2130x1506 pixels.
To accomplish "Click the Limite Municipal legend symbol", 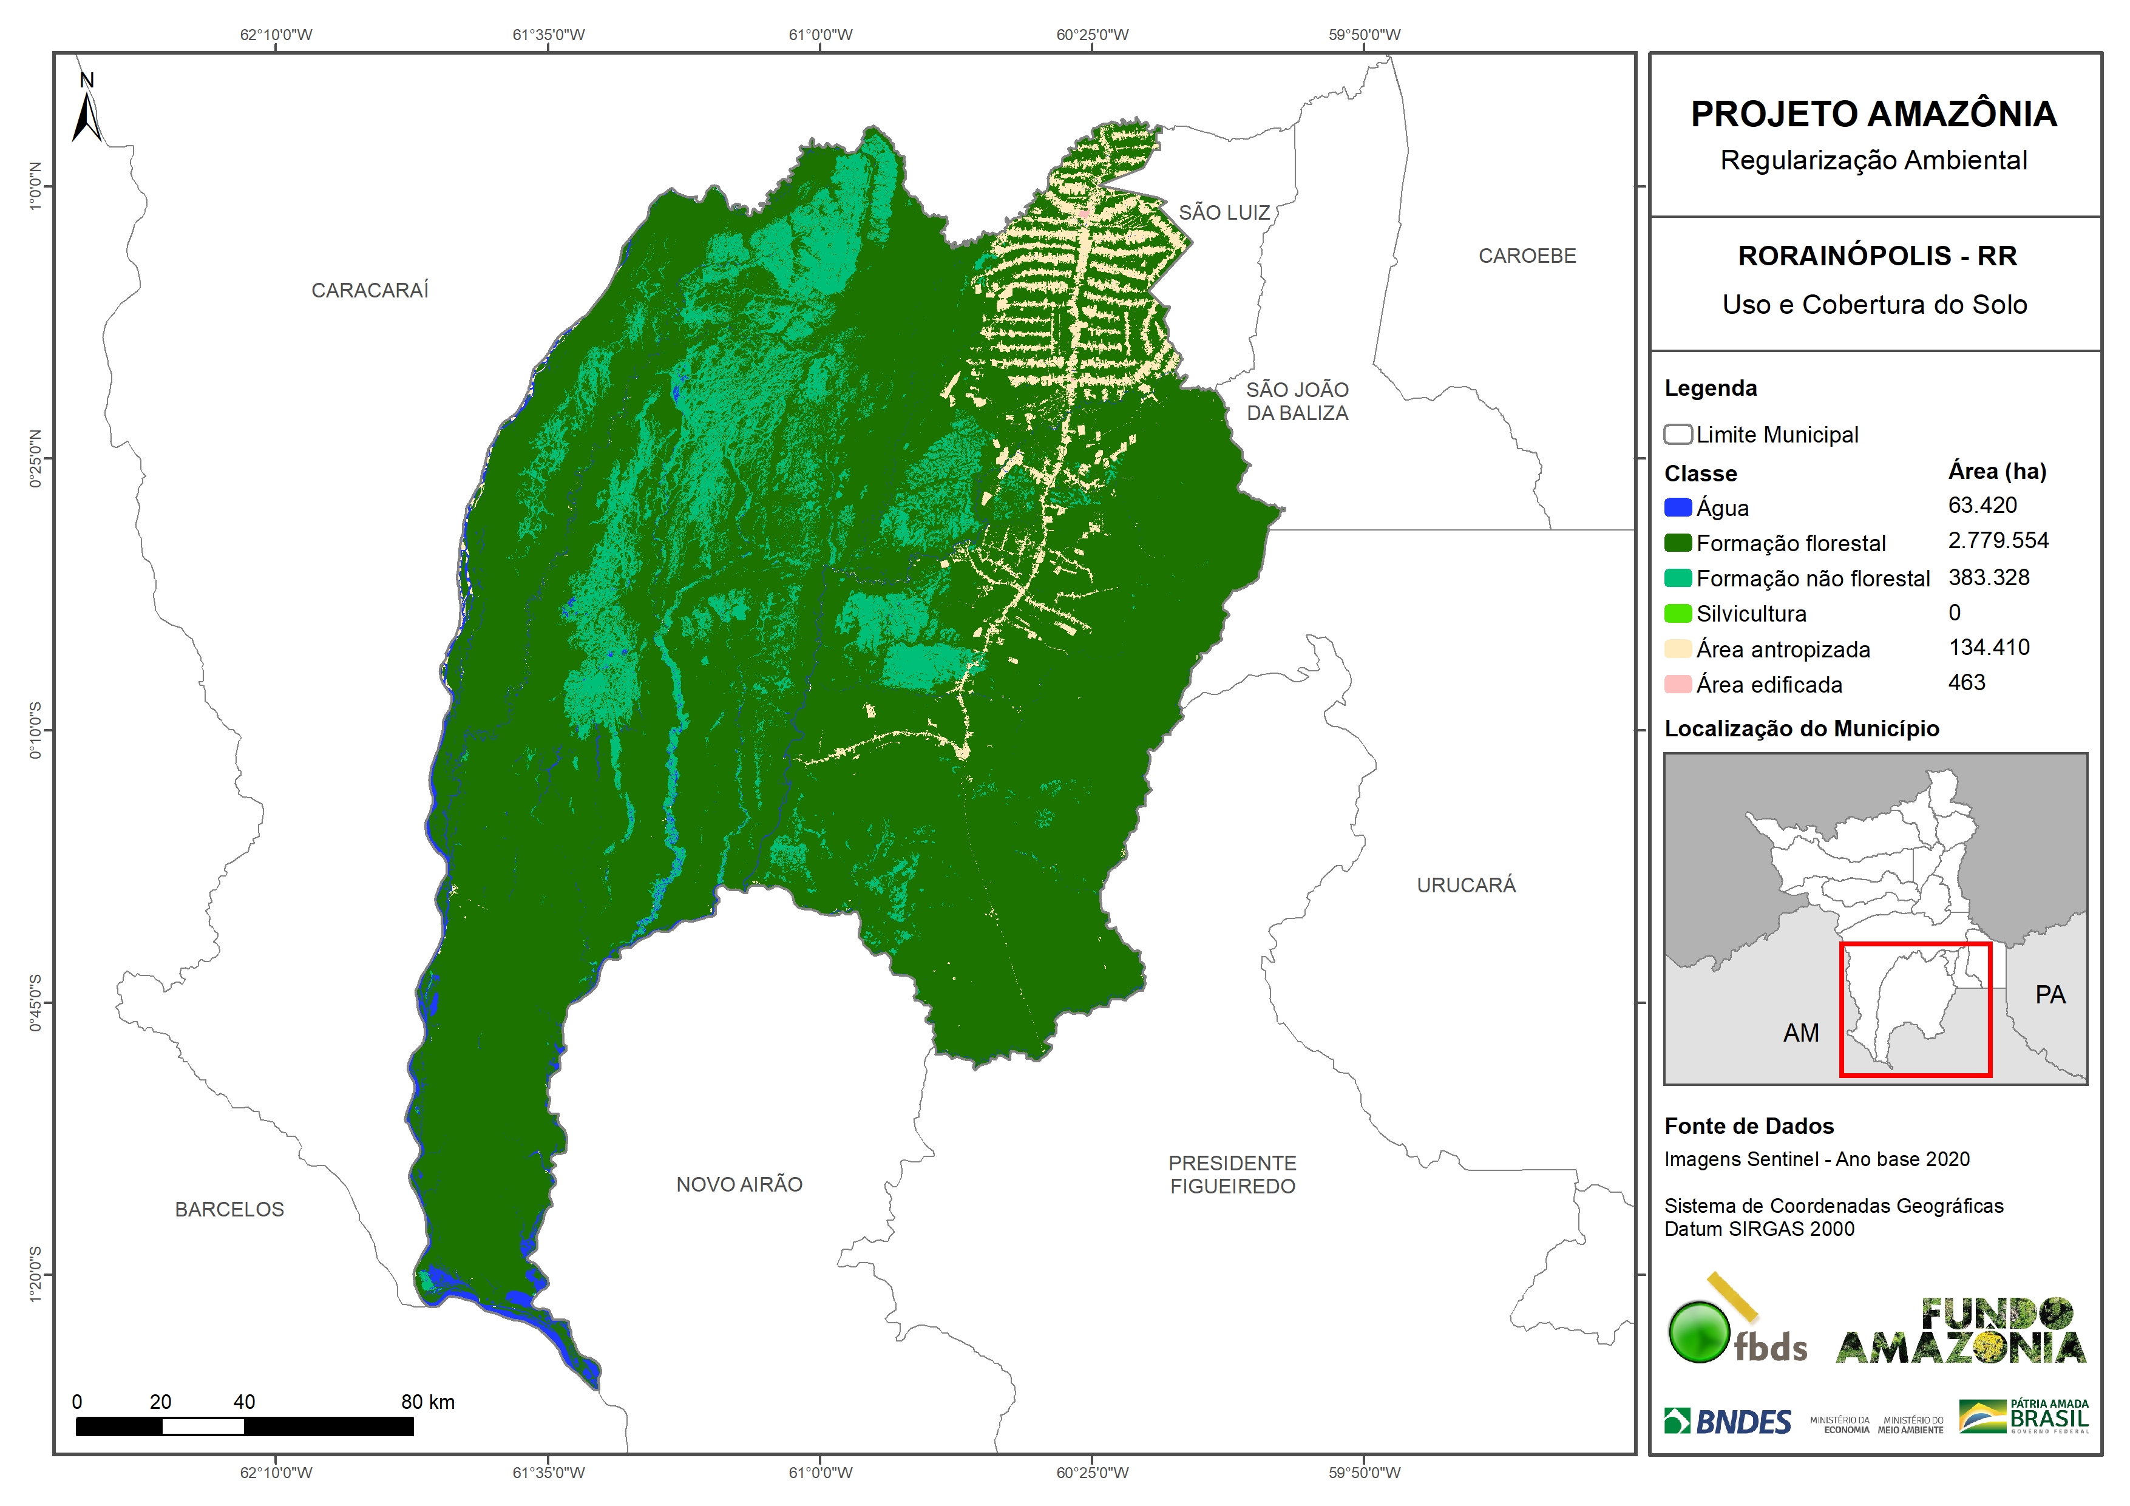I will 1677,434.
